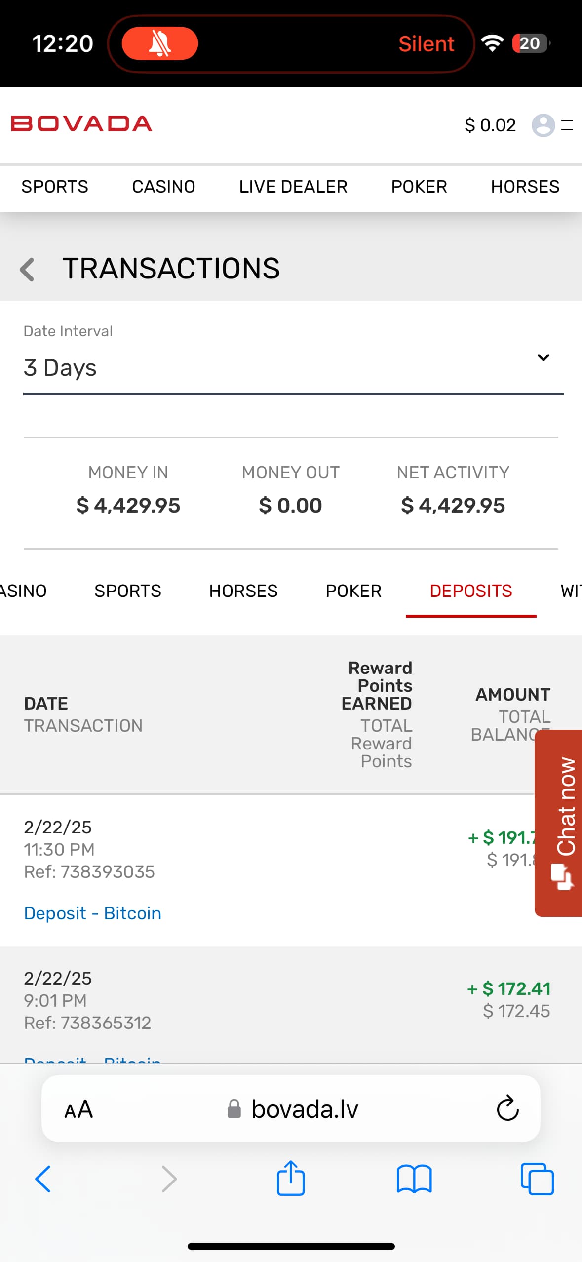Tap the bovada.lv address bar
The image size is (582, 1262).
coord(304,1109)
